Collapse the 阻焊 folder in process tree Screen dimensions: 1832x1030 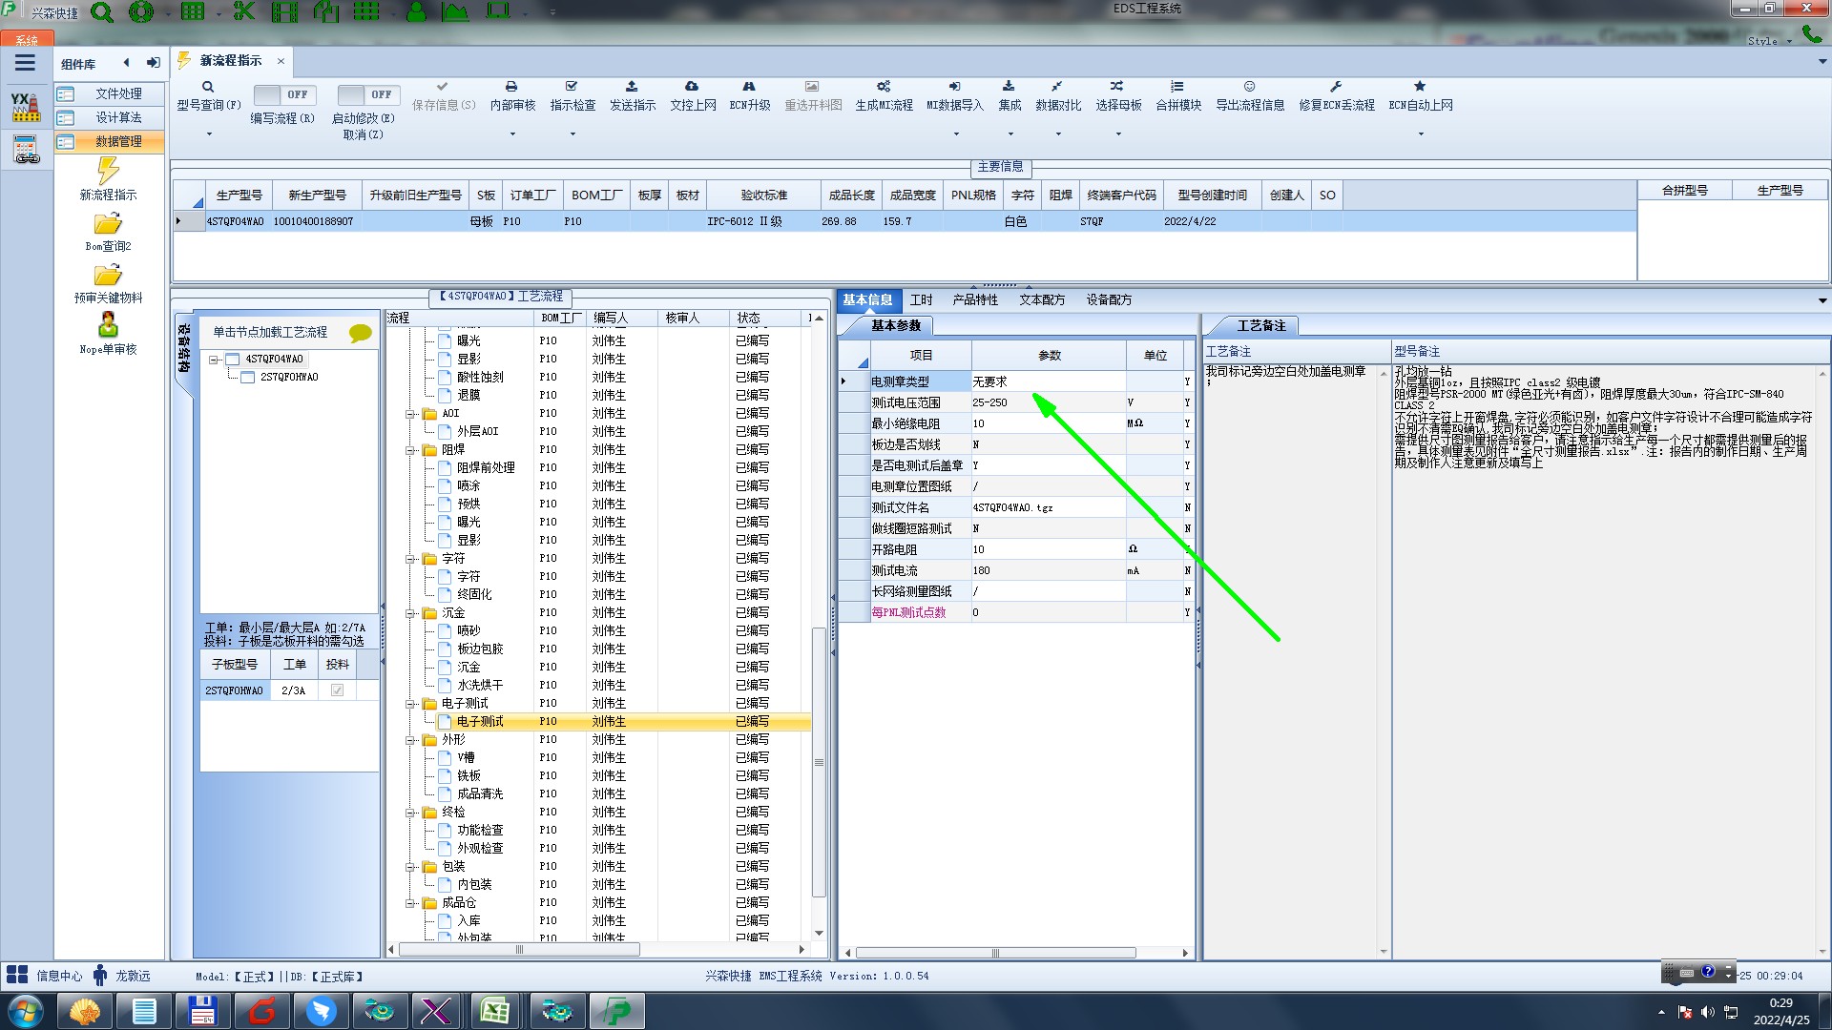click(x=411, y=450)
